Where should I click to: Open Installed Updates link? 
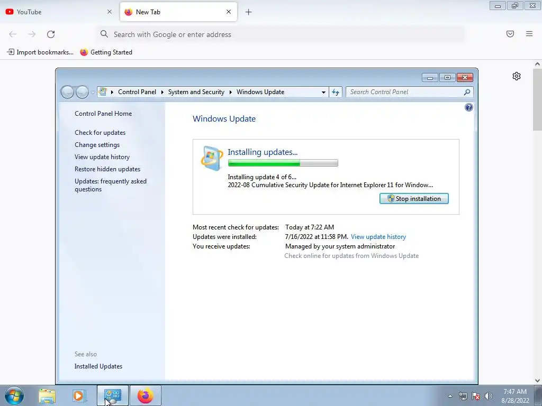point(98,366)
